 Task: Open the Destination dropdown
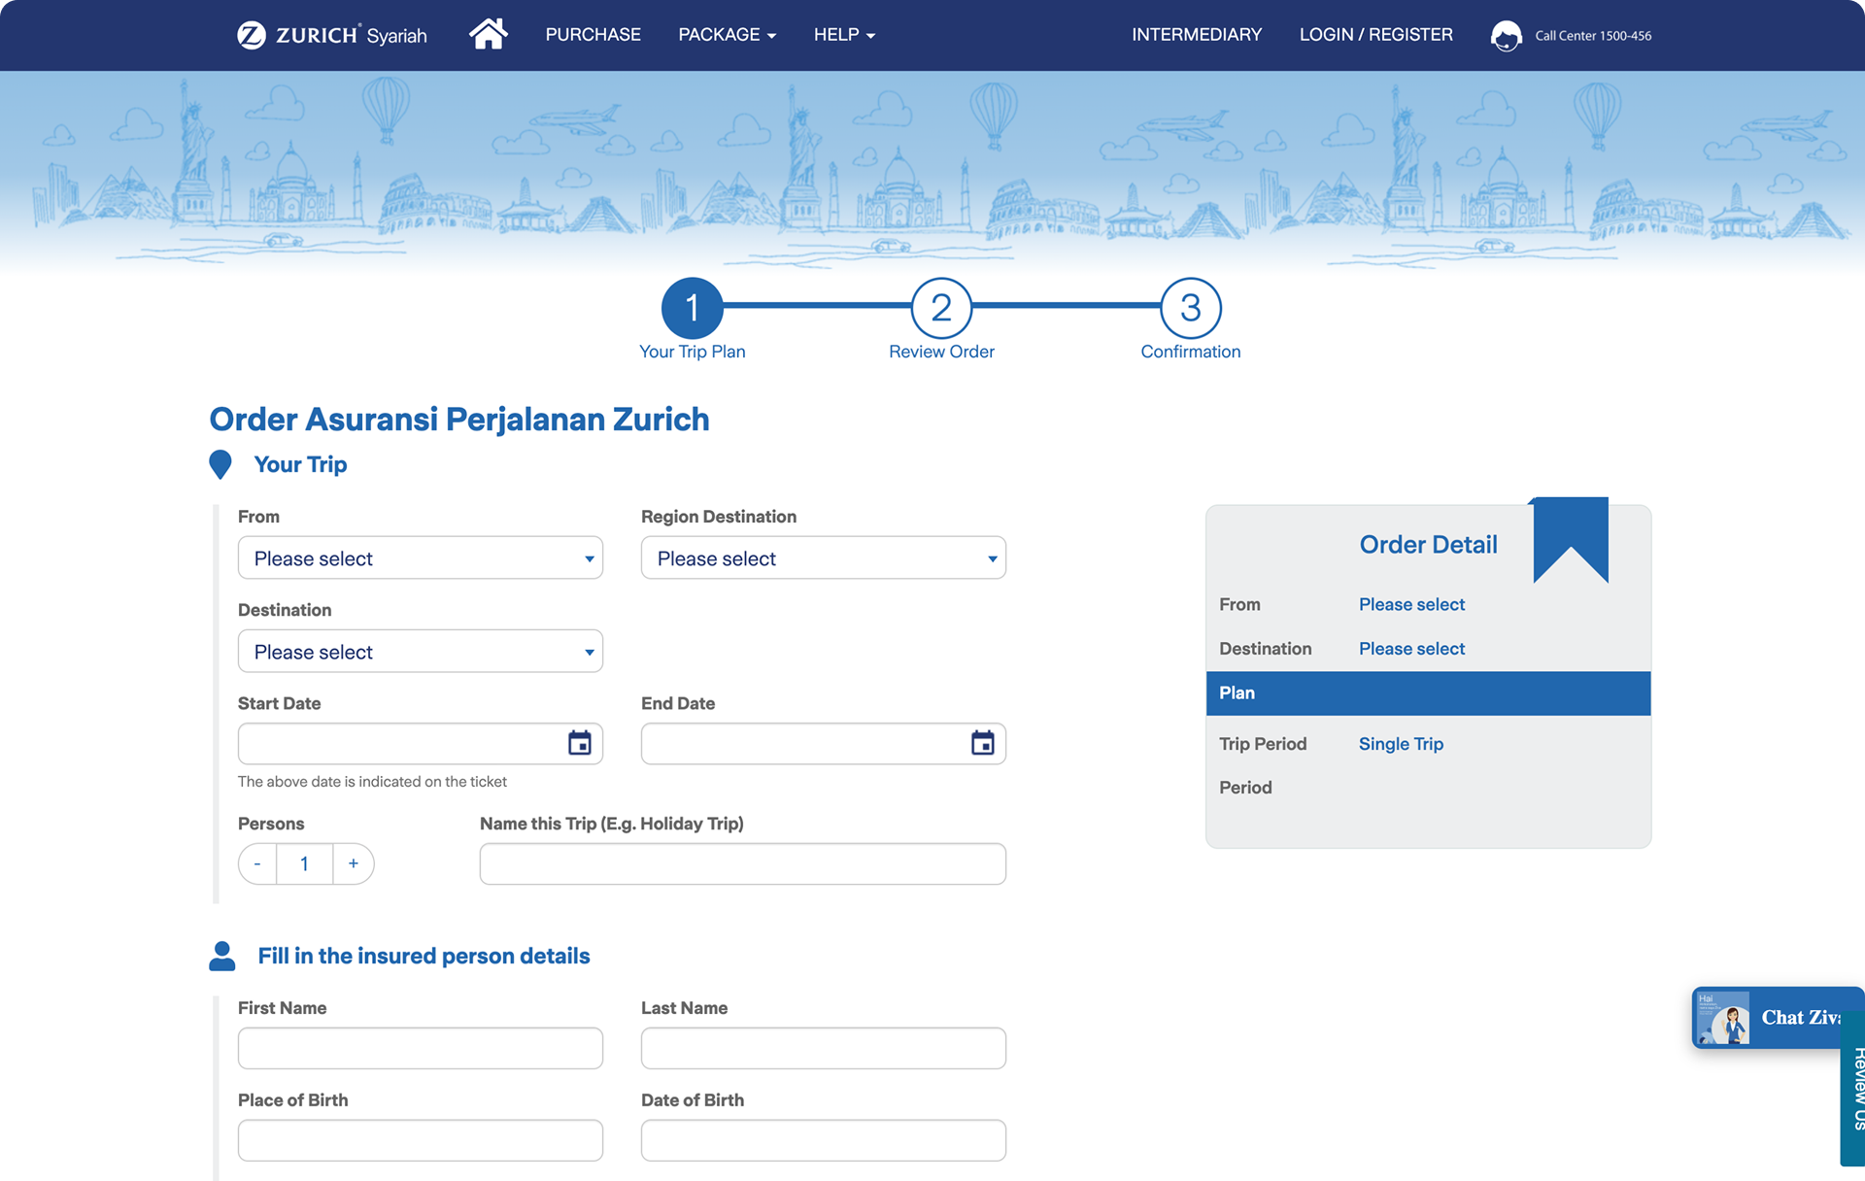421,652
